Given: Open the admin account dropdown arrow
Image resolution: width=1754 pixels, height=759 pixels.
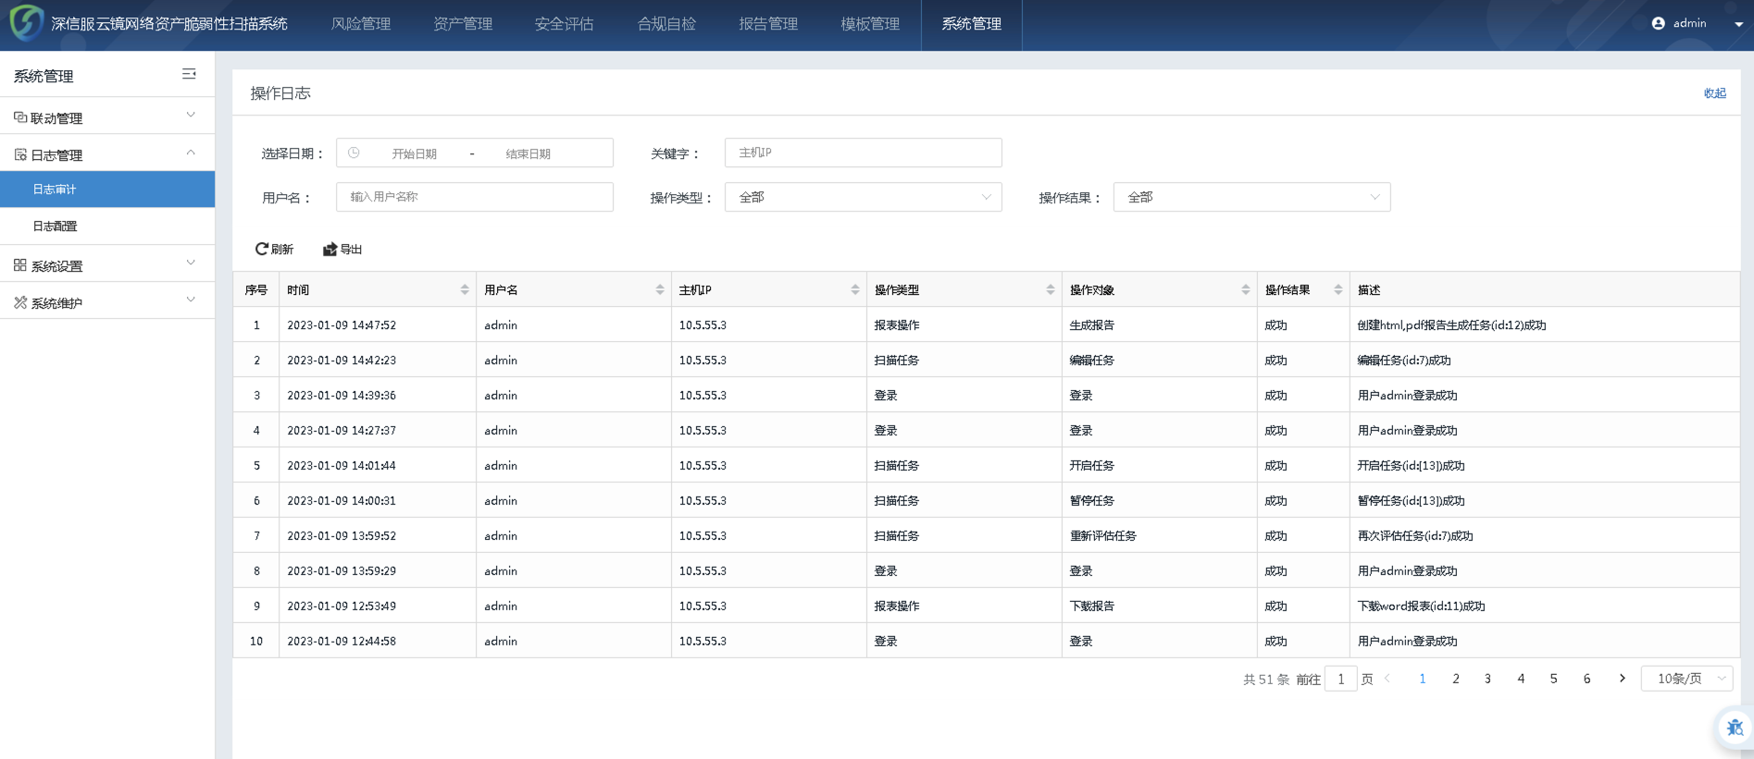Looking at the screenshot, I should (1738, 24).
